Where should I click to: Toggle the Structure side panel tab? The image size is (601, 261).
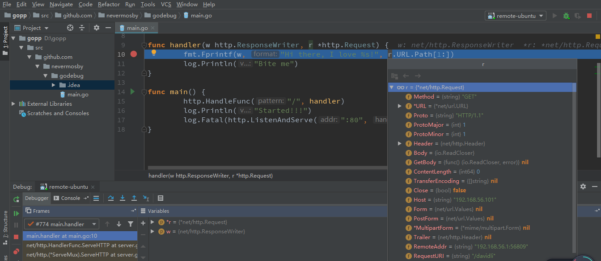coord(5,228)
